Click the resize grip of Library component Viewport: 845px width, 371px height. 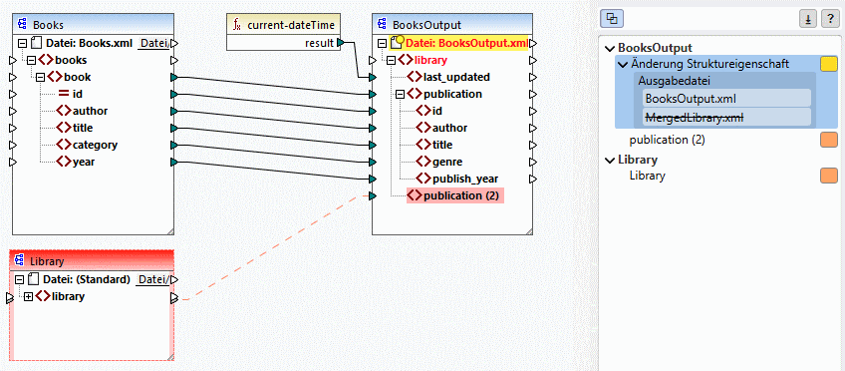[x=169, y=356]
